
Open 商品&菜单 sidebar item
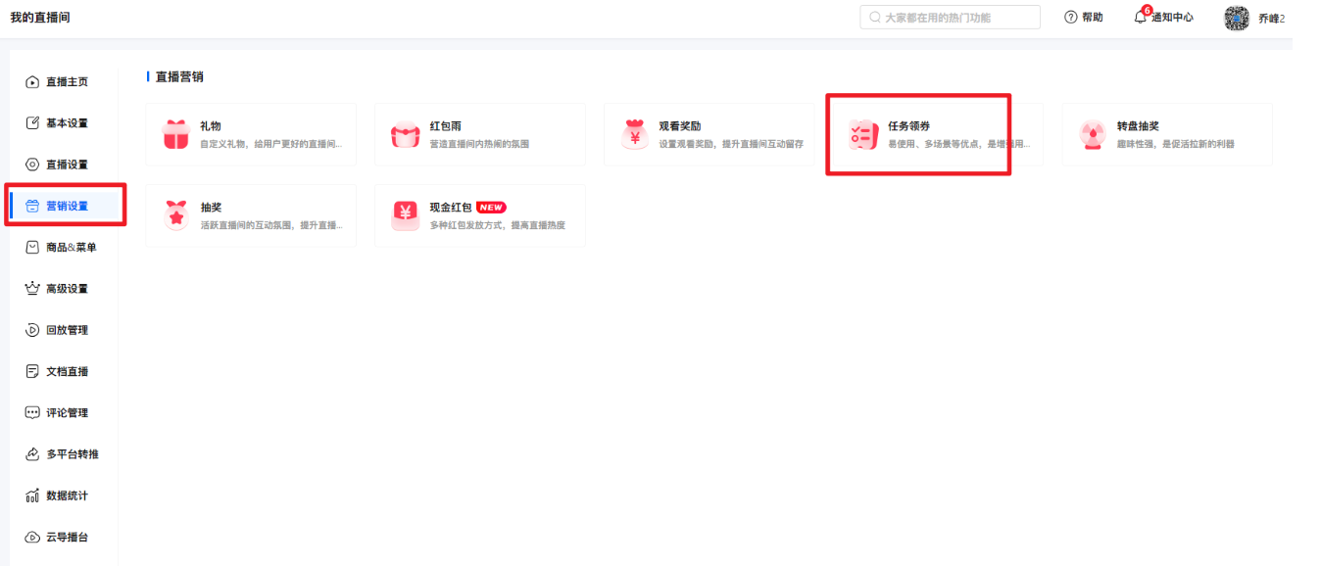click(71, 248)
